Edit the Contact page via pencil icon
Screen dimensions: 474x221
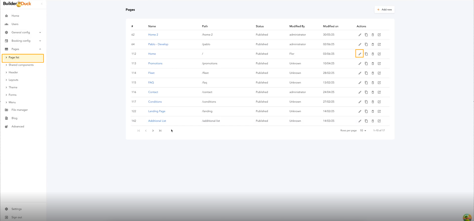[x=360, y=92]
